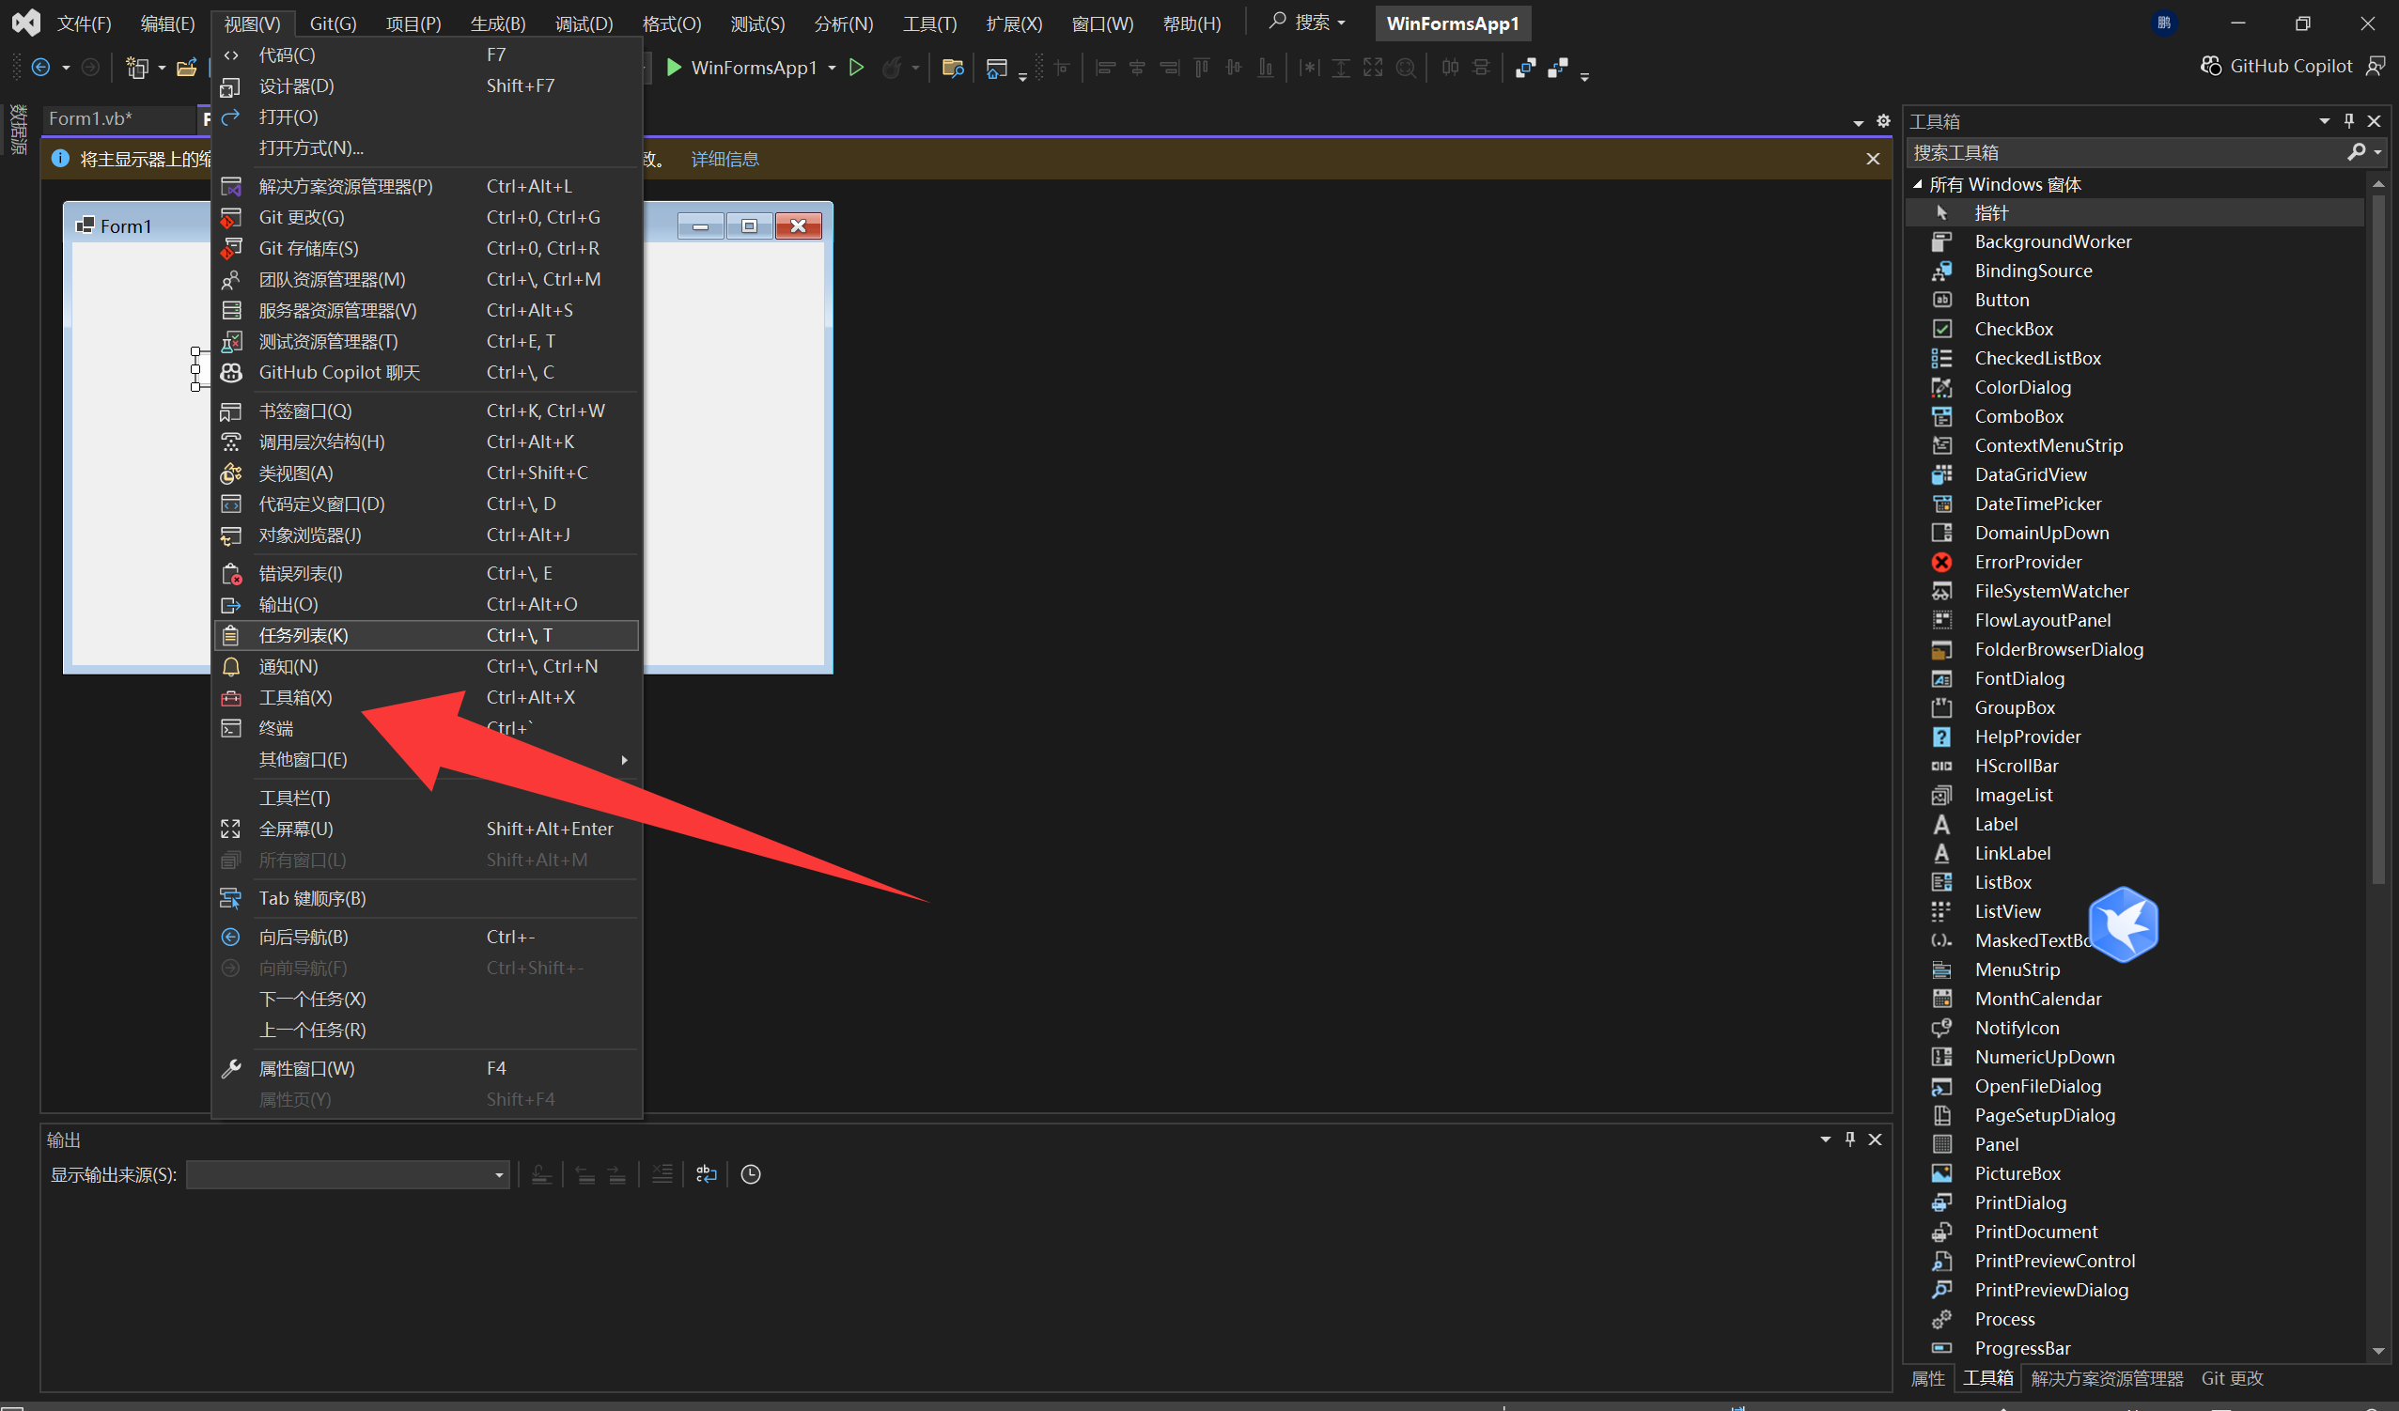The width and height of the screenshot is (2399, 1411).
Task: Pin the output panel
Action: 1849,1139
